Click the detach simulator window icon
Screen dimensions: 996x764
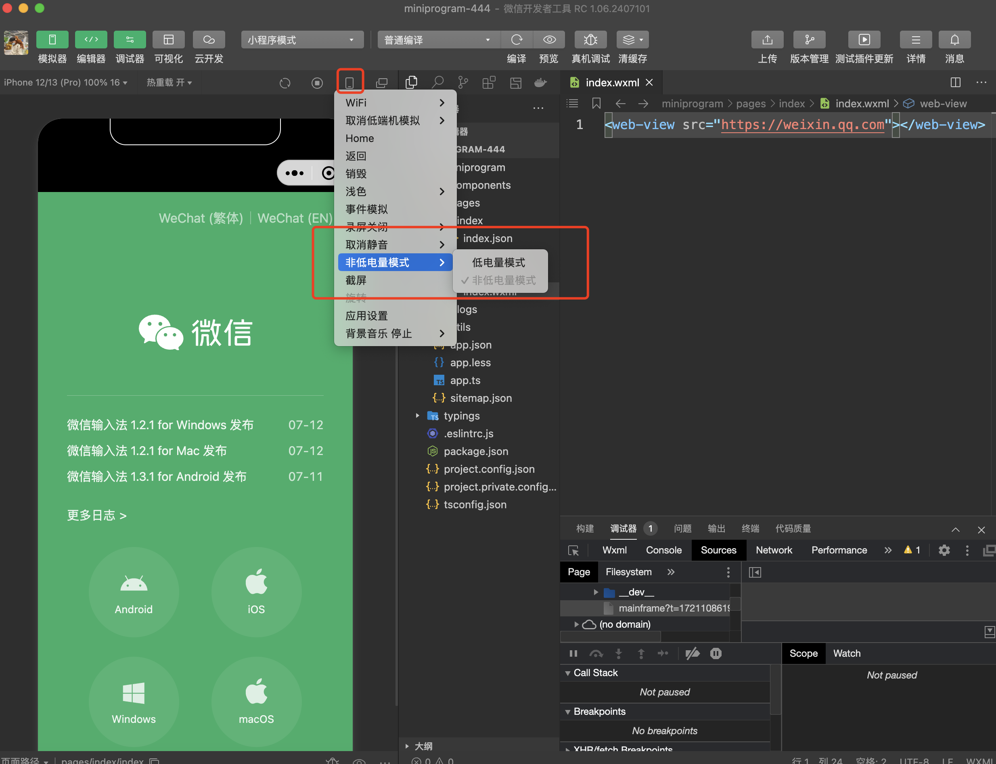tap(382, 83)
